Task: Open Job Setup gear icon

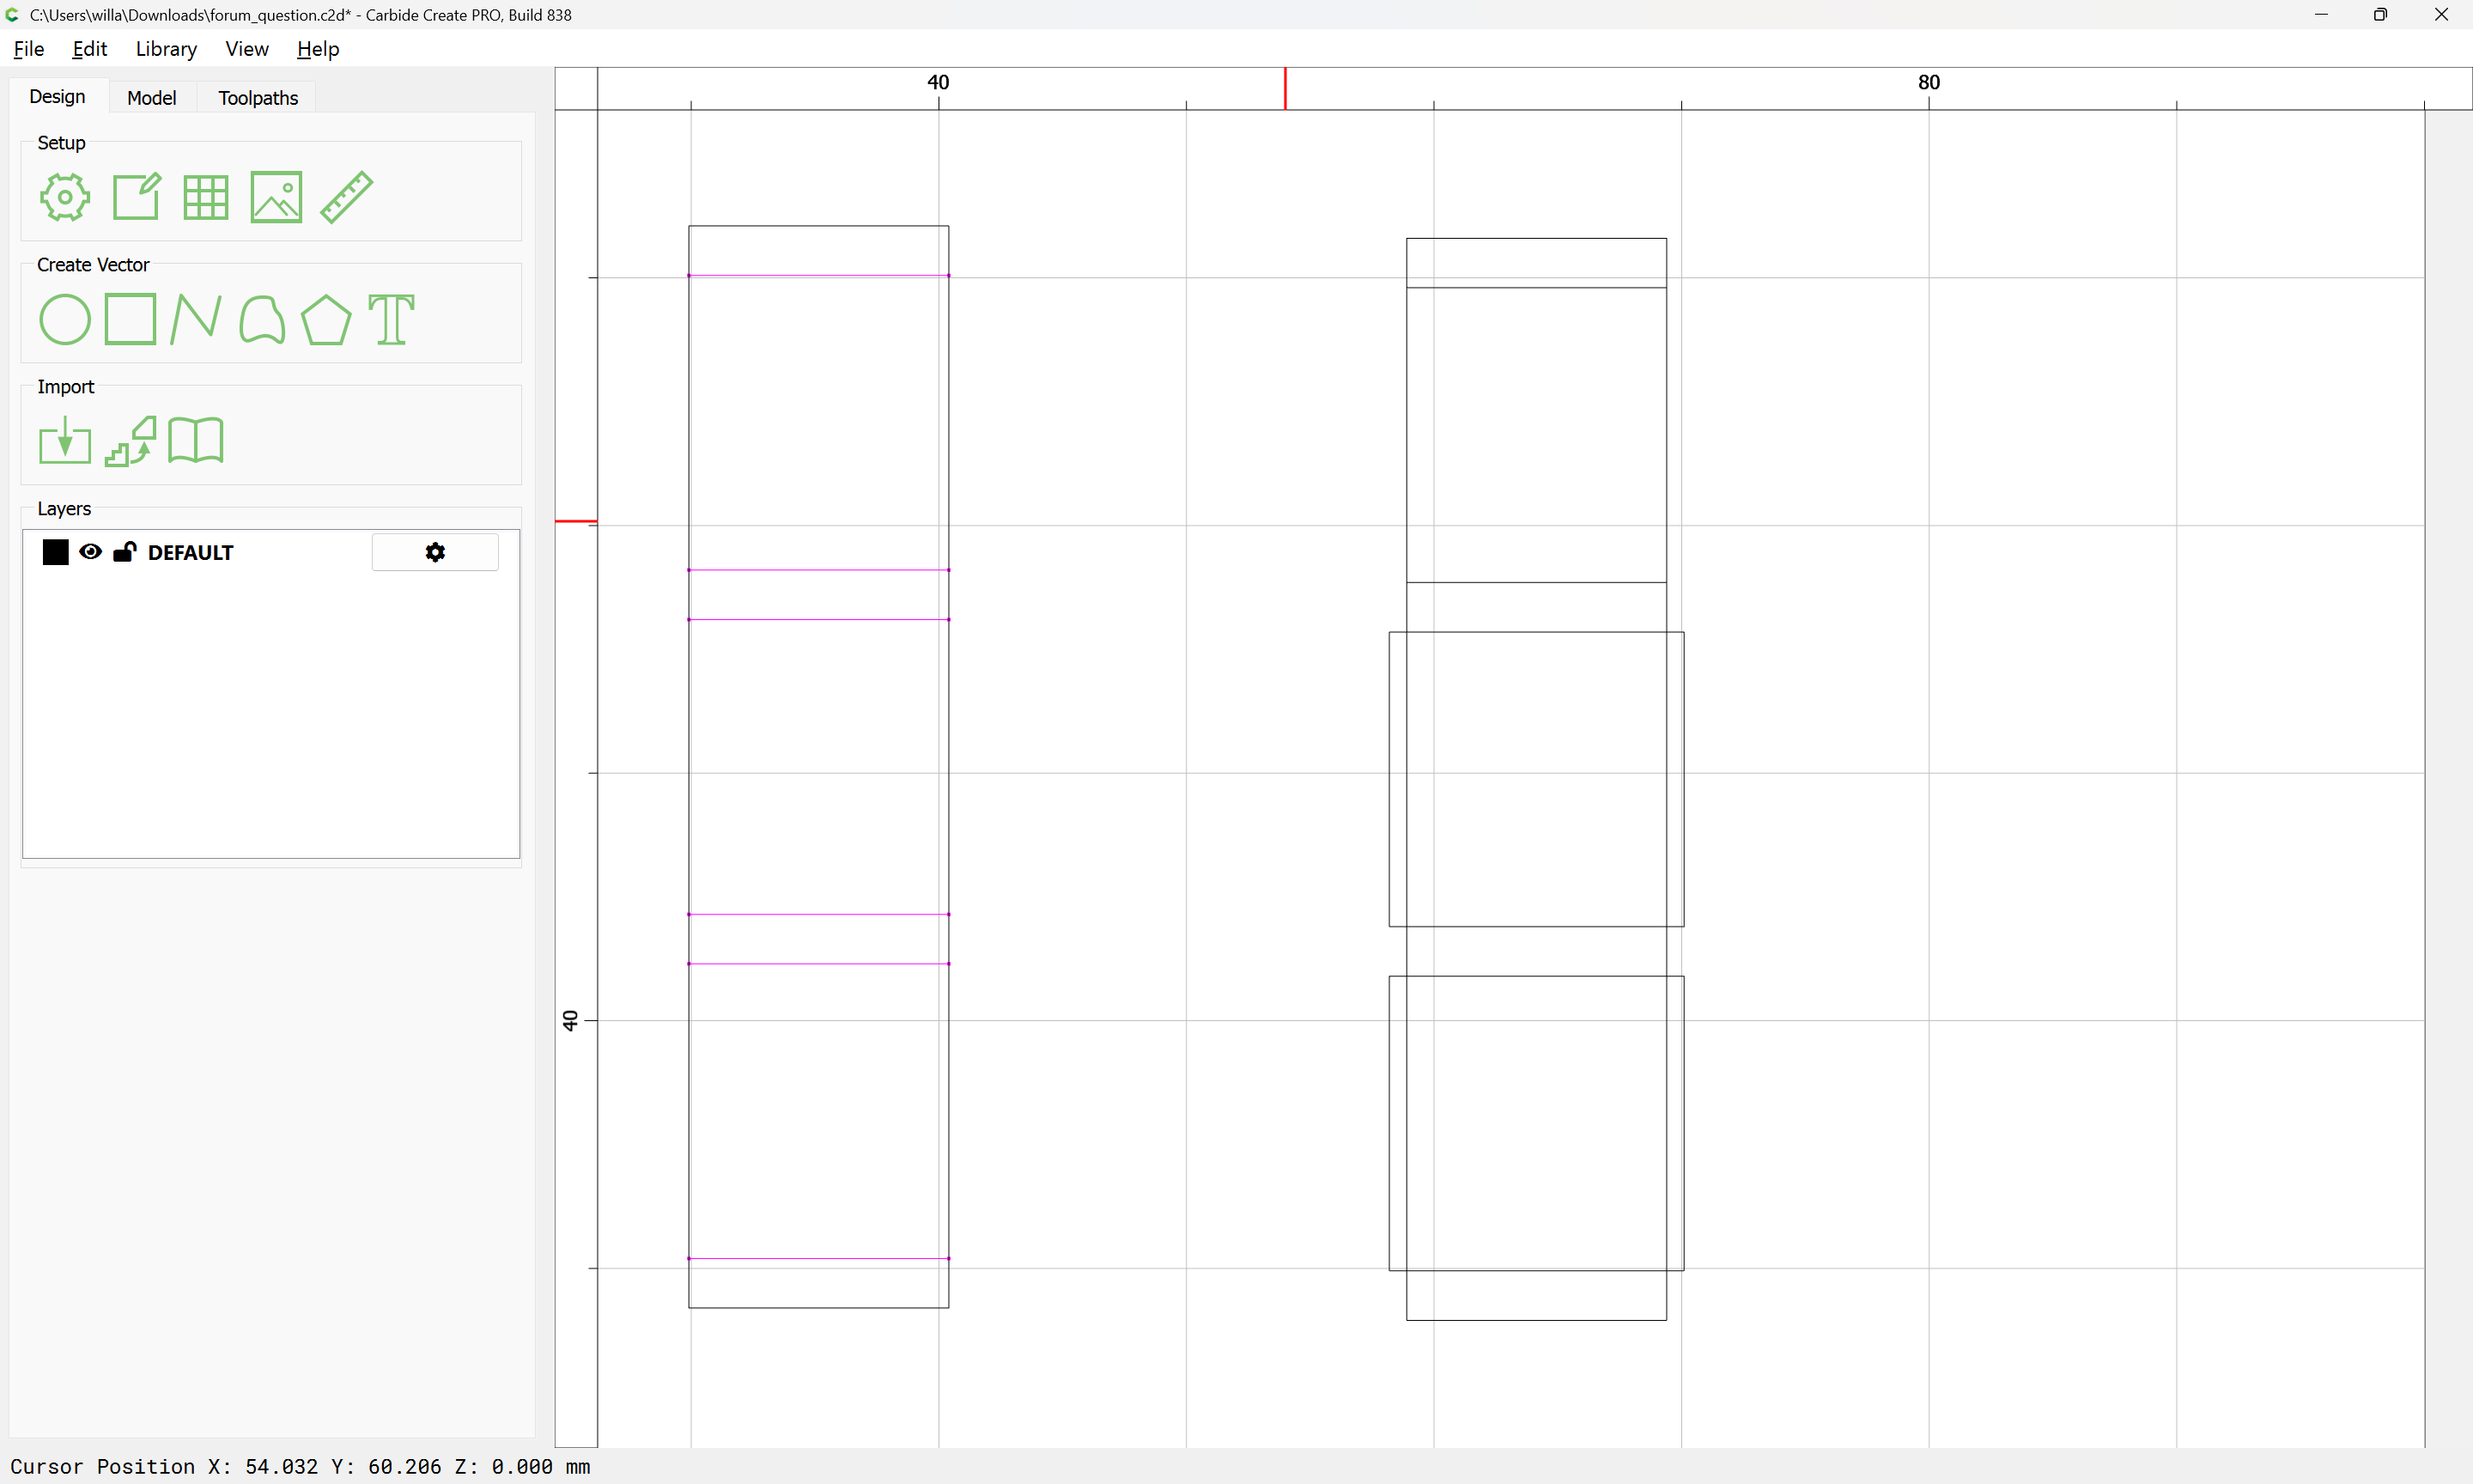Action: (x=65, y=197)
